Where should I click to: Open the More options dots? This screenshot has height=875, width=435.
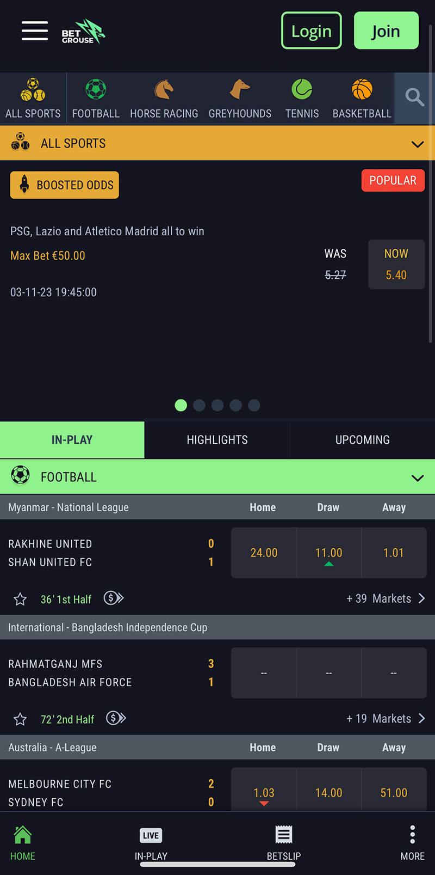[413, 843]
